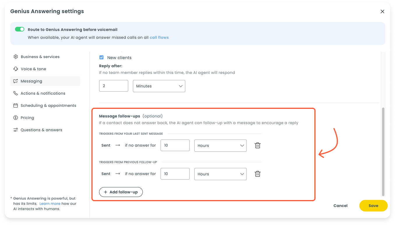Delete the first follow-up with trash icon

point(258,145)
